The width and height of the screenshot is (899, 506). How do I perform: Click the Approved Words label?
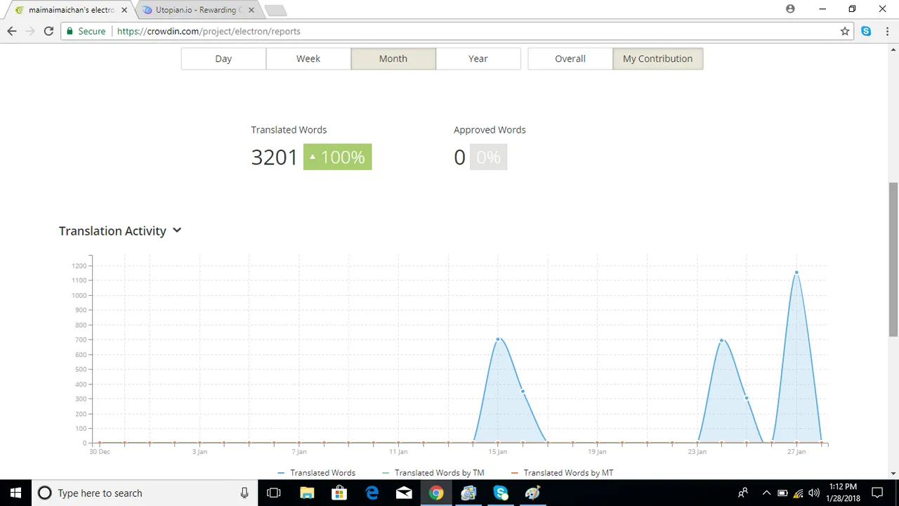tap(490, 130)
